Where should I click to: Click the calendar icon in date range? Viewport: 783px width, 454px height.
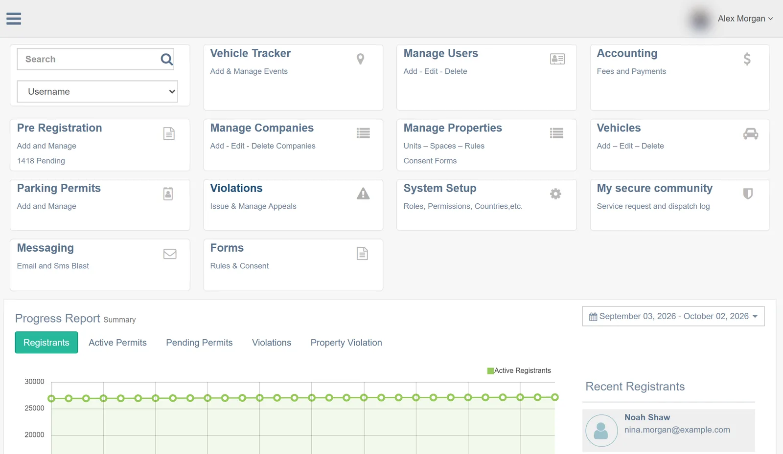(593, 317)
